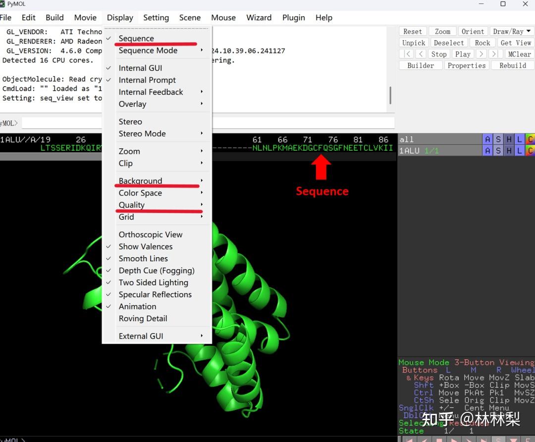The height and width of the screenshot is (442, 535).
Task: Open the Edit menu
Action: tap(28, 17)
